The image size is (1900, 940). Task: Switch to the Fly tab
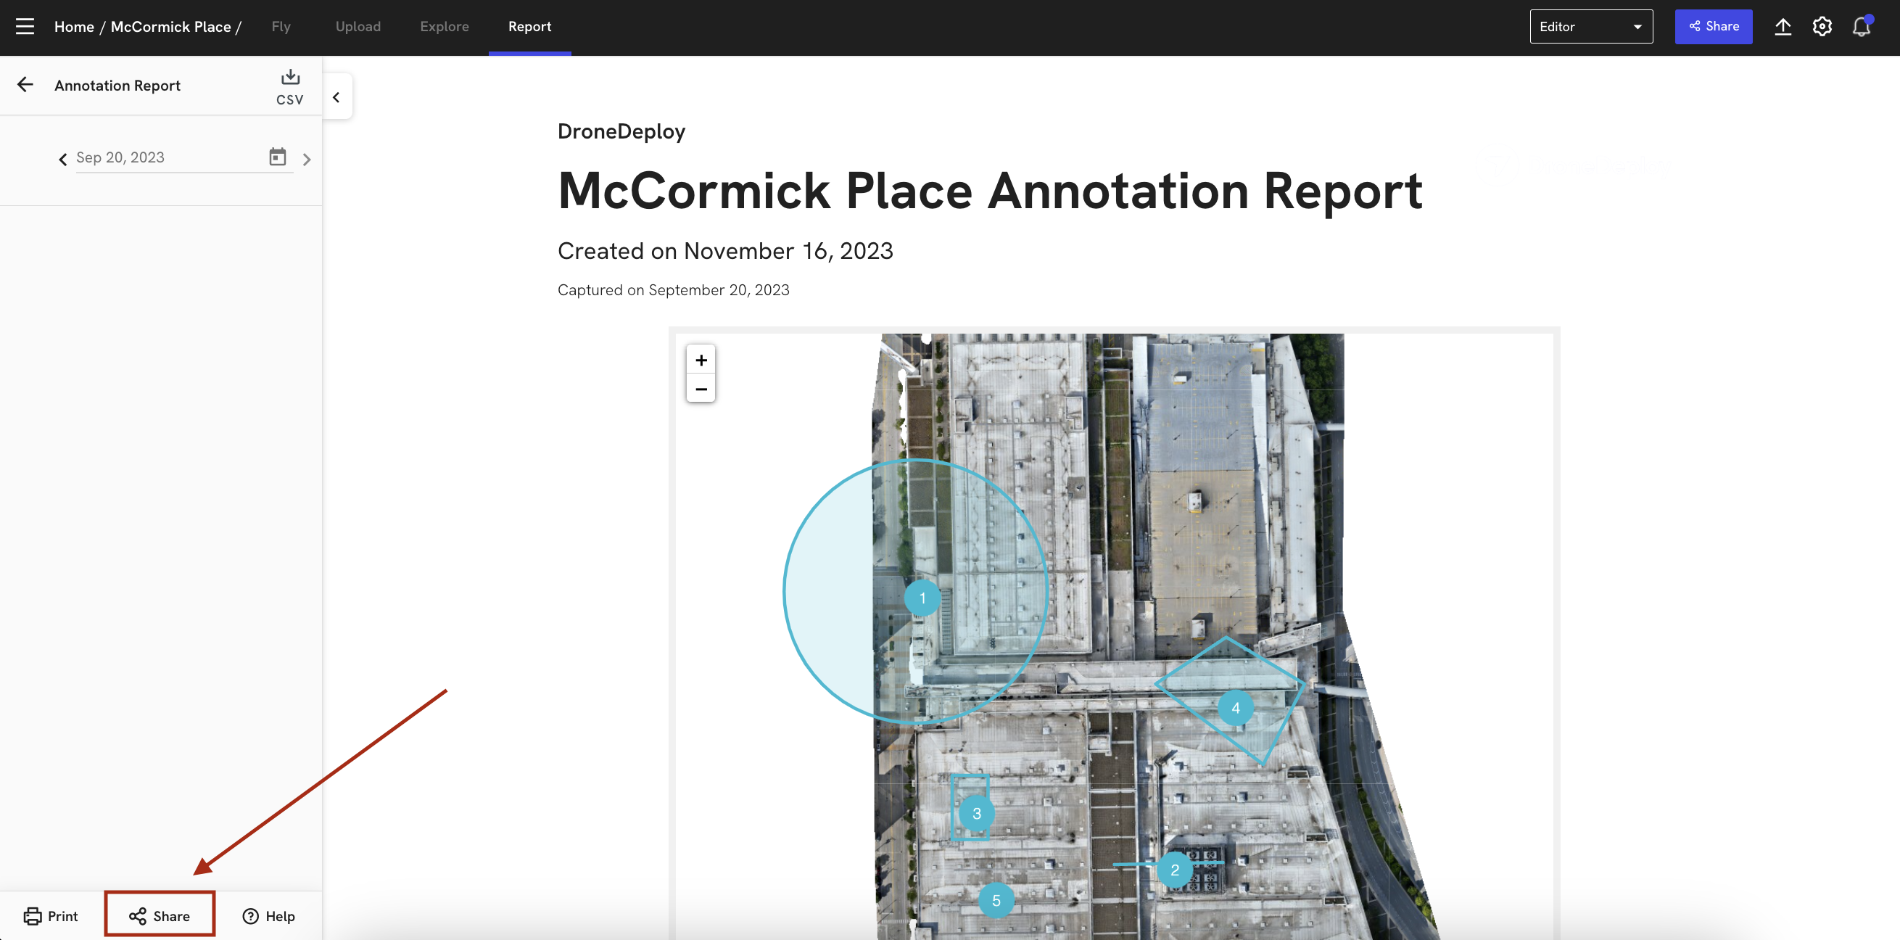(281, 27)
